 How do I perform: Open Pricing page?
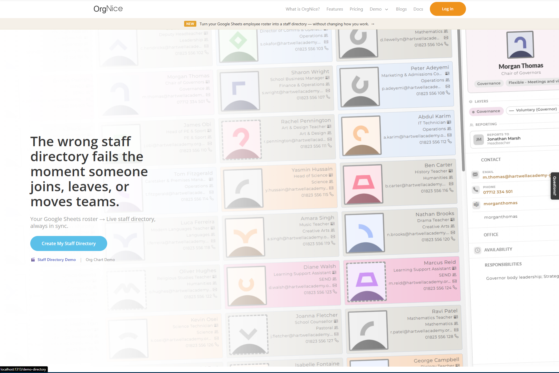[x=356, y=9]
